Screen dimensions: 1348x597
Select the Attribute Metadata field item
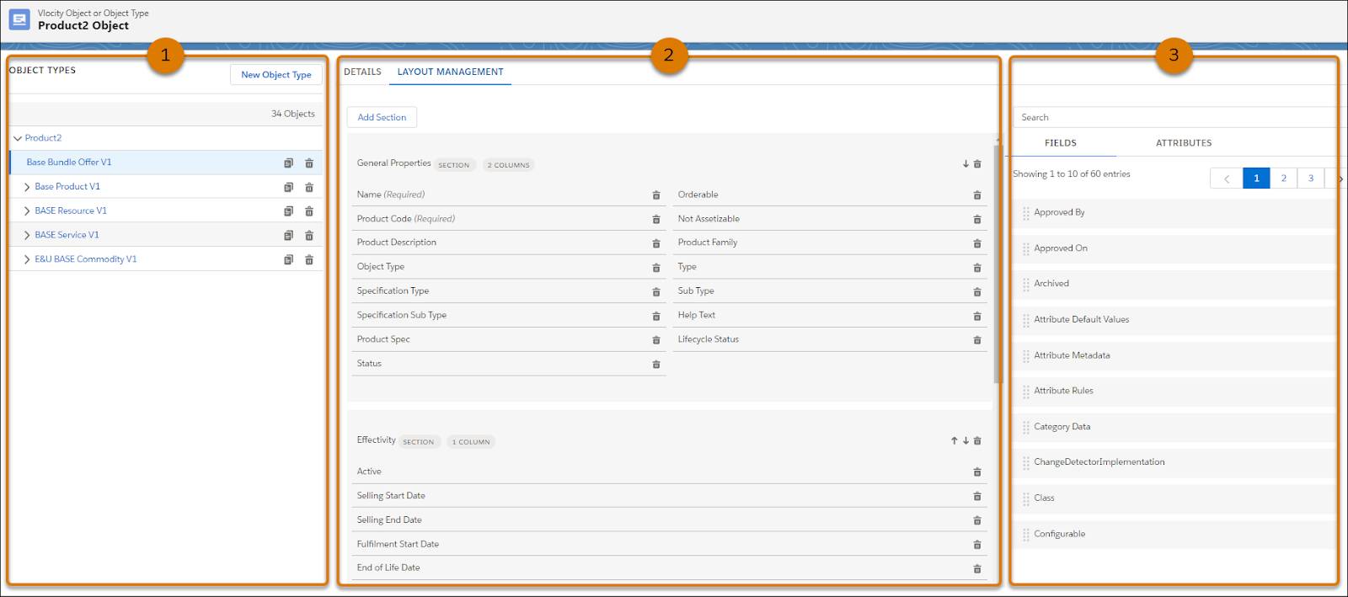pyautogui.click(x=1174, y=355)
